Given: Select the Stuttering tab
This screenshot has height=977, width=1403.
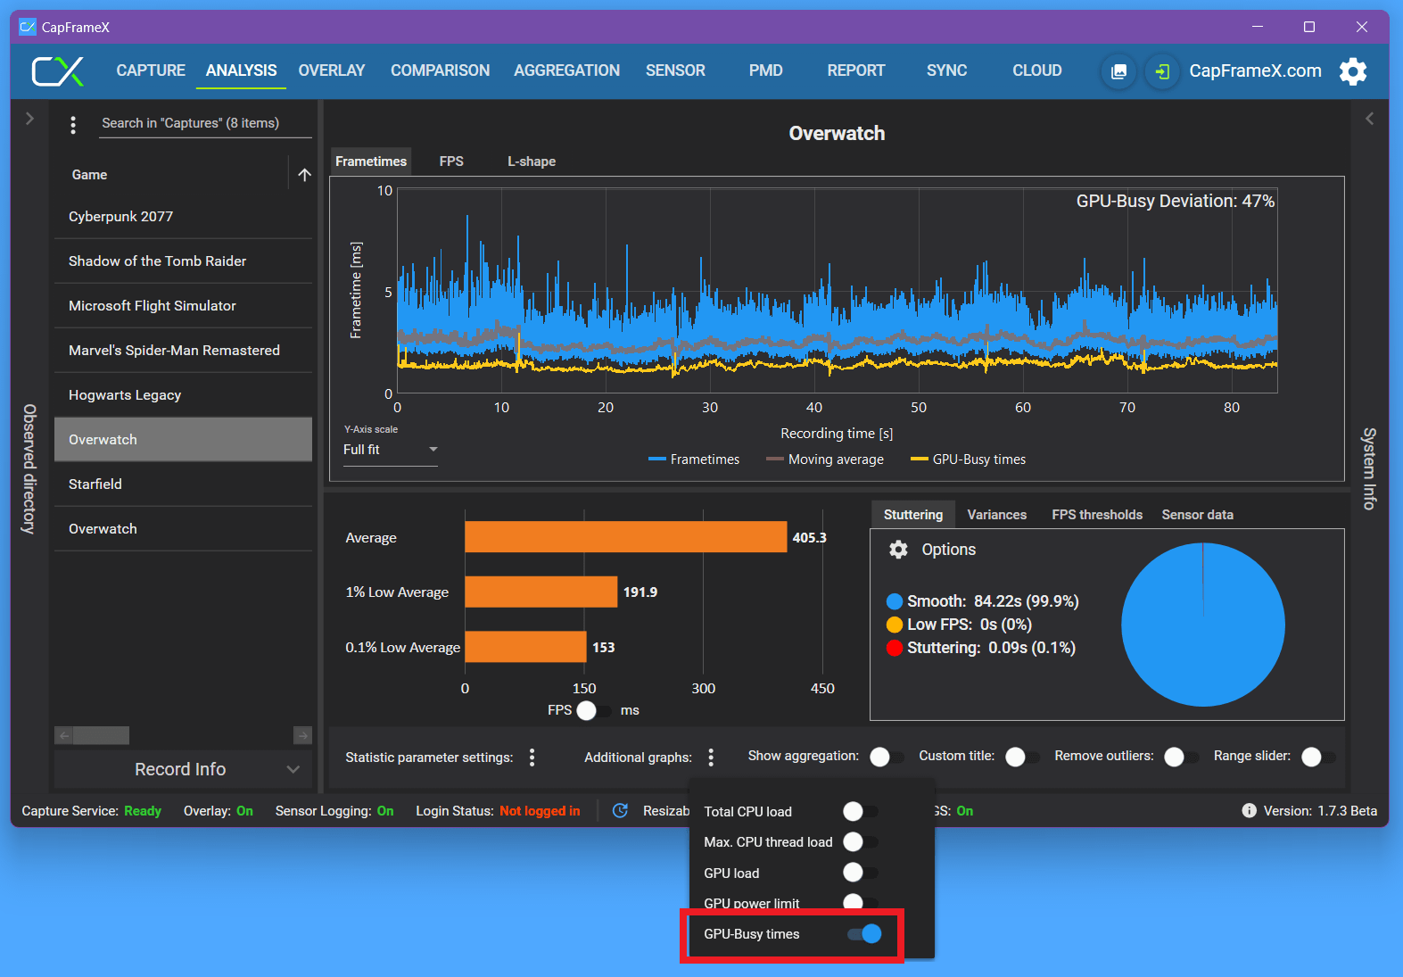Looking at the screenshot, I should [x=913, y=515].
